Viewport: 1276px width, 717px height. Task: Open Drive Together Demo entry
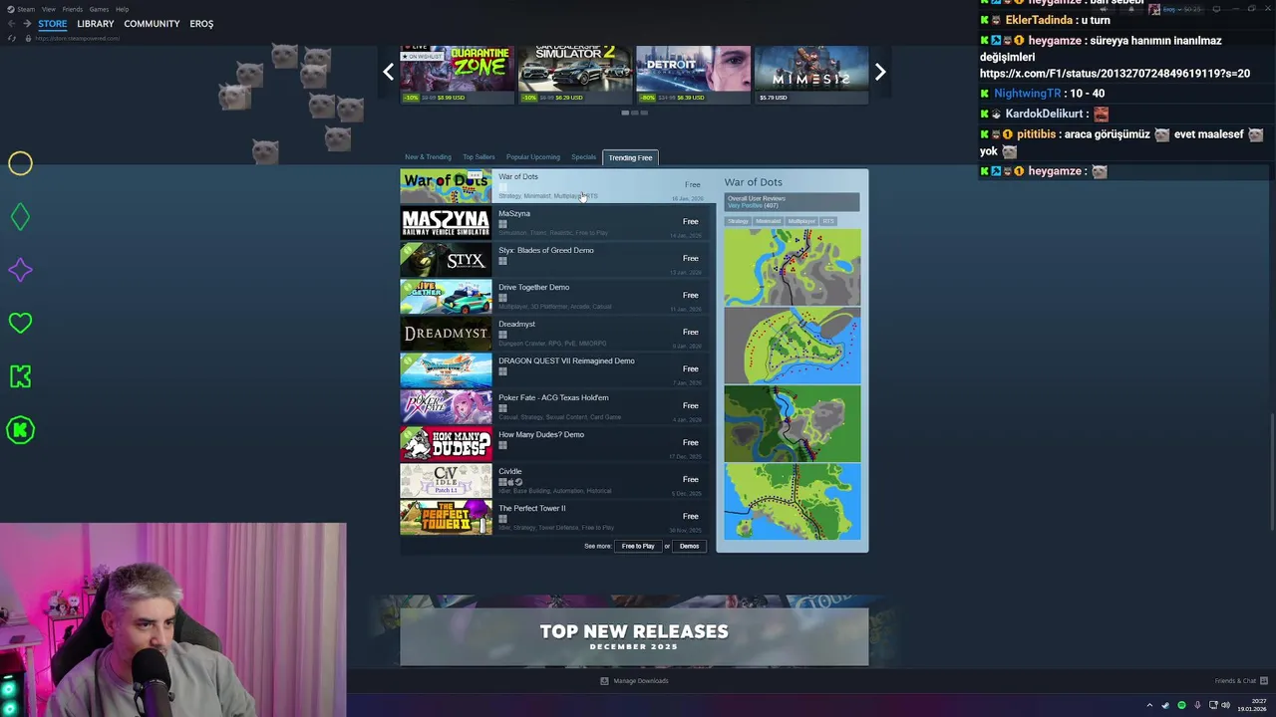554,297
